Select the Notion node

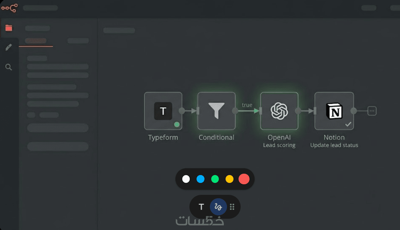point(334,111)
